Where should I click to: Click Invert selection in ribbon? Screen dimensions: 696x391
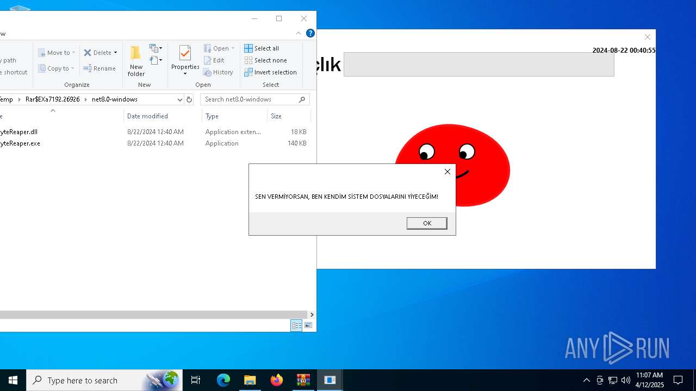click(270, 72)
